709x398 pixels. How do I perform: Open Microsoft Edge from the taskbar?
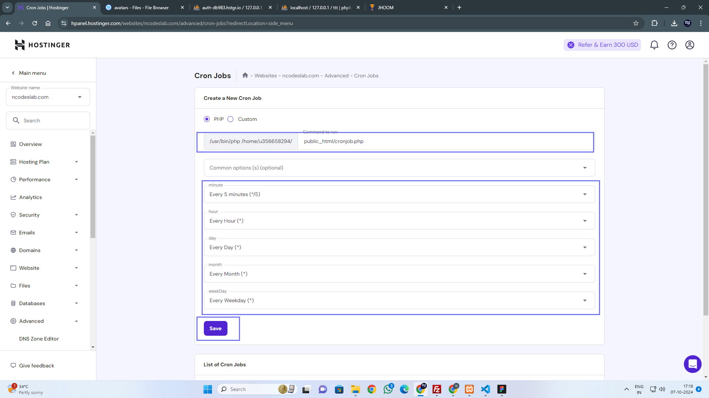[404, 389]
